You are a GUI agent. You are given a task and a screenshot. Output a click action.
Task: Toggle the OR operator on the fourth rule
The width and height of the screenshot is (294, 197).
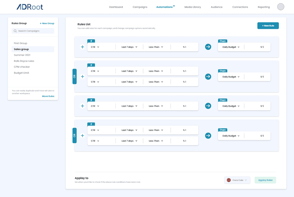pyautogui.click(x=75, y=135)
